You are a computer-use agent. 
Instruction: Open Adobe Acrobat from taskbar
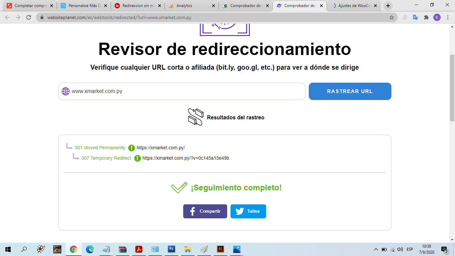pos(139,249)
